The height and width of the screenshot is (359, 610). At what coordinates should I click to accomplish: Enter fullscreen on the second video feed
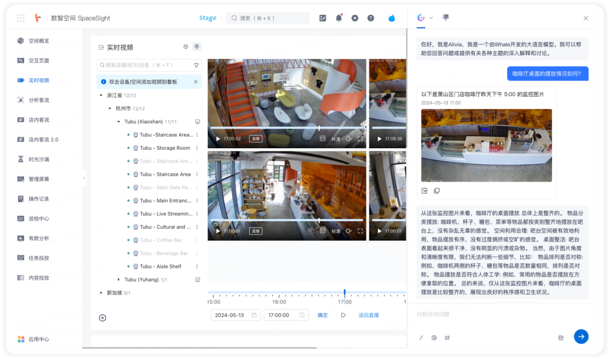(x=360, y=231)
